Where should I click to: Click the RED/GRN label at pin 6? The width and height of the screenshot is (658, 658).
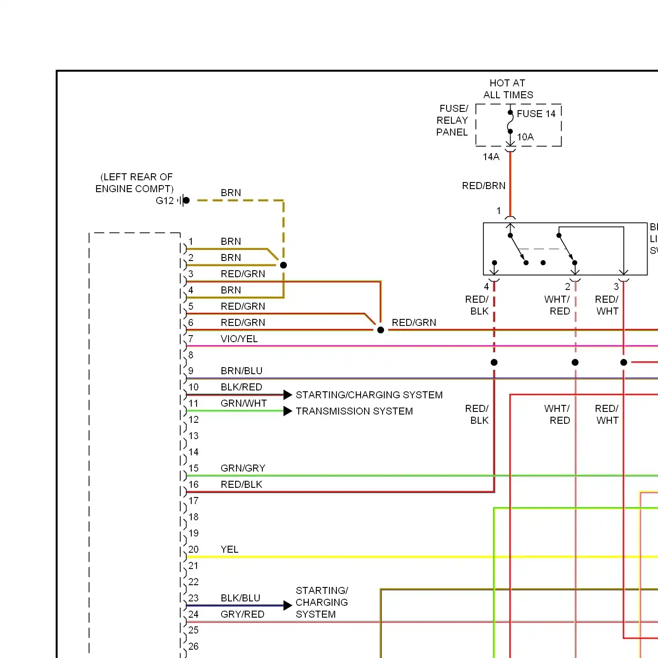click(x=243, y=322)
